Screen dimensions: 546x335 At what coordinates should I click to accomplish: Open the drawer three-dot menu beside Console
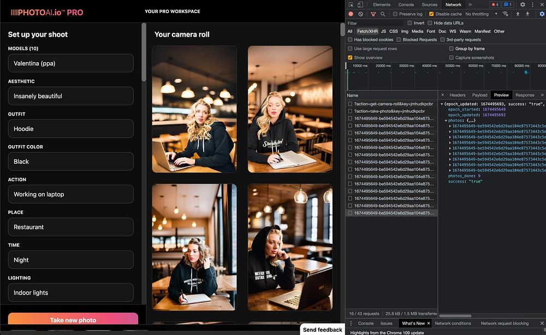coord(351,323)
